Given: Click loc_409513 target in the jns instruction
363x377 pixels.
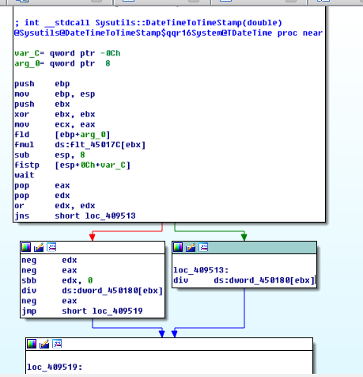Looking at the screenshot, I should pos(110,216).
